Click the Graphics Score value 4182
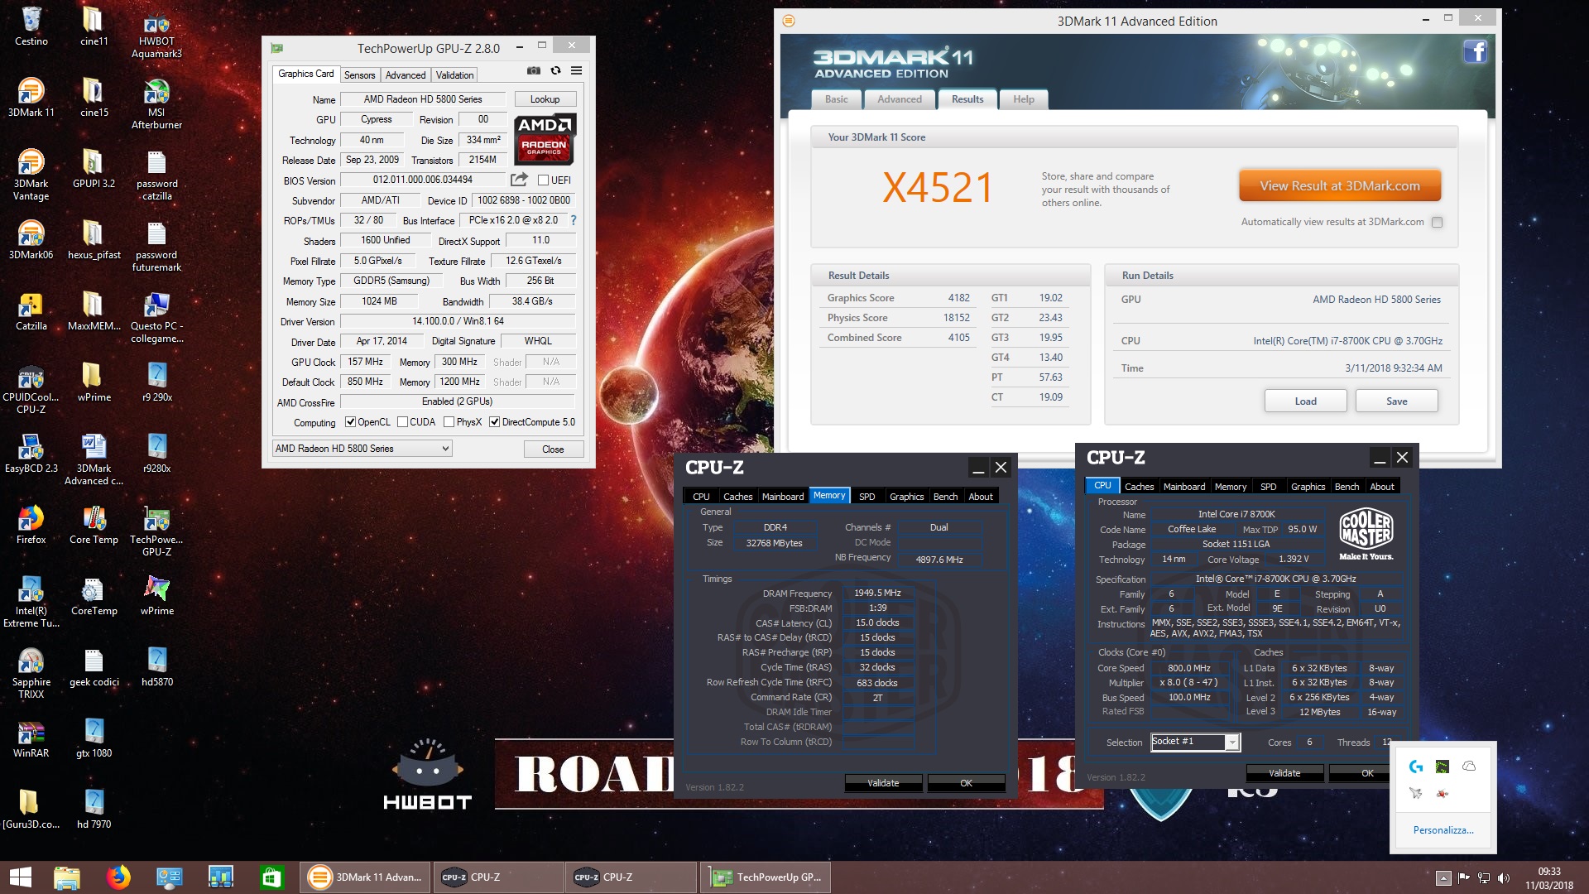Viewport: 1589px width, 894px height. point(958,298)
